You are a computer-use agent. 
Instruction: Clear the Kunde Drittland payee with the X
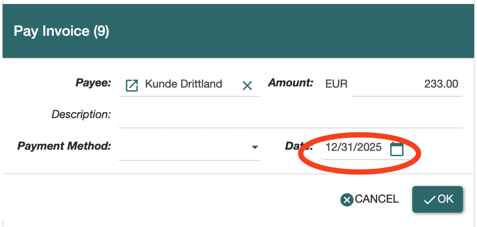point(247,85)
